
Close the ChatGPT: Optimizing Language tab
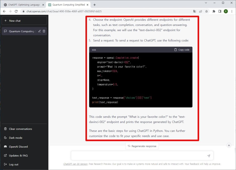[43, 5]
